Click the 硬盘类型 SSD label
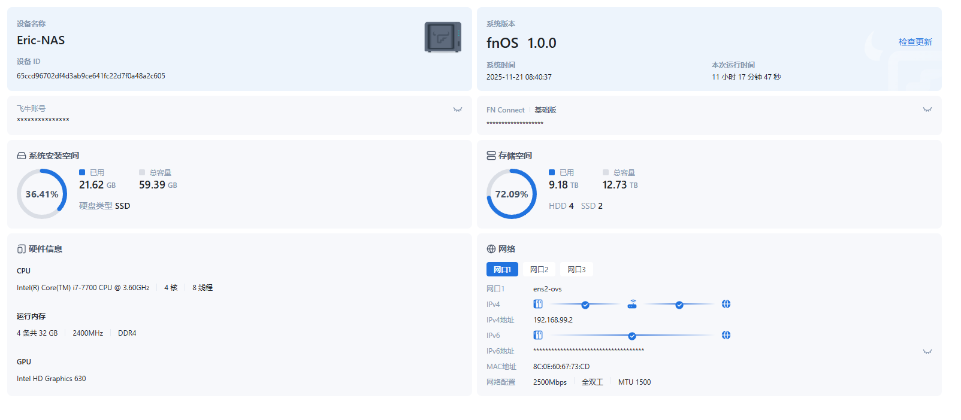This screenshot has height=420, width=961. pyautogui.click(x=105, y=206)
